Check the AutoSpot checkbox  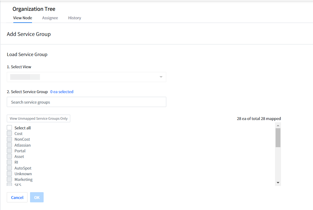coord(9,168)
